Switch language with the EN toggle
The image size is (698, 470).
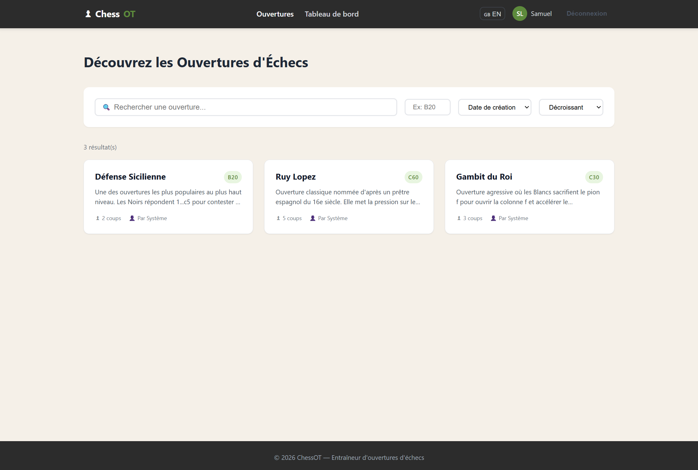click(492, 14)
